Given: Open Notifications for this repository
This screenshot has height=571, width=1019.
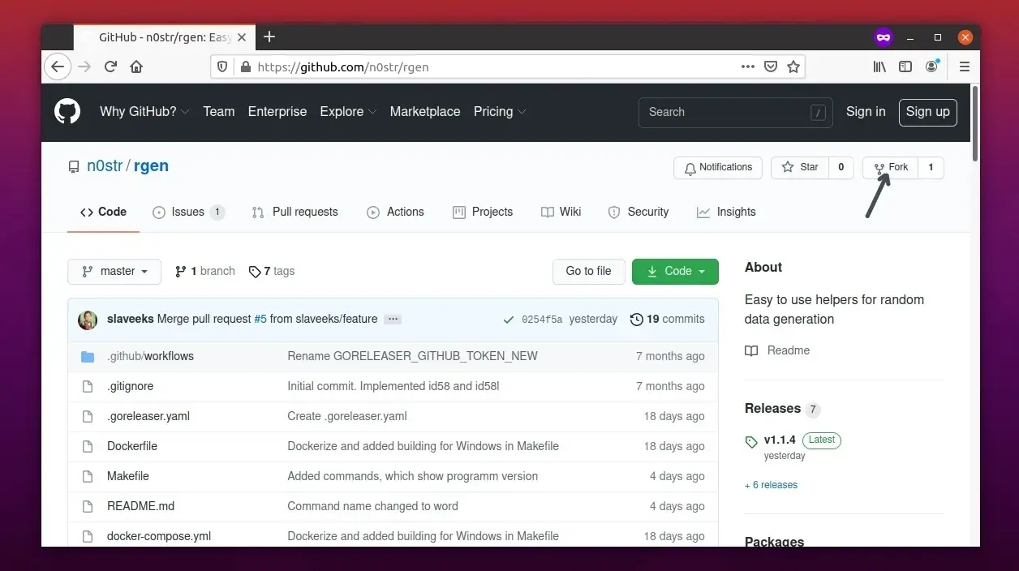Looking at the screenshot, I should [x=717, y=167].
